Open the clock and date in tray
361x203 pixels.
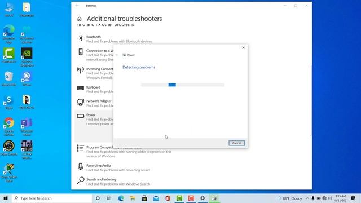[x=341, y=198]
